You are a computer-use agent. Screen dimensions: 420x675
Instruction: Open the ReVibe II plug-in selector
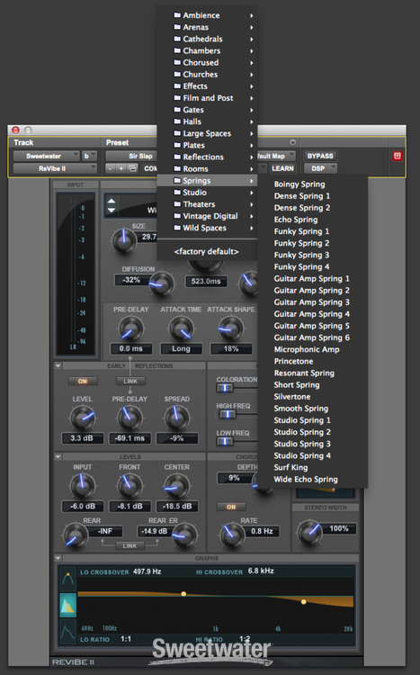coord(55,168)
